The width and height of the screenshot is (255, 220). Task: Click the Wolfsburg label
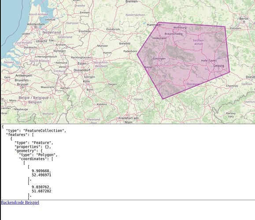[180, 27]
